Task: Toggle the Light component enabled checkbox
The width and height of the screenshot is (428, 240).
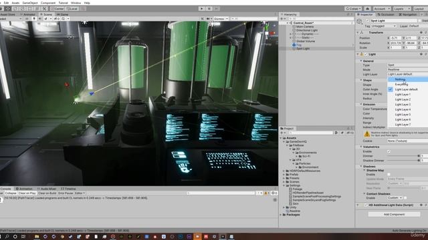Action: click(366, 54)
